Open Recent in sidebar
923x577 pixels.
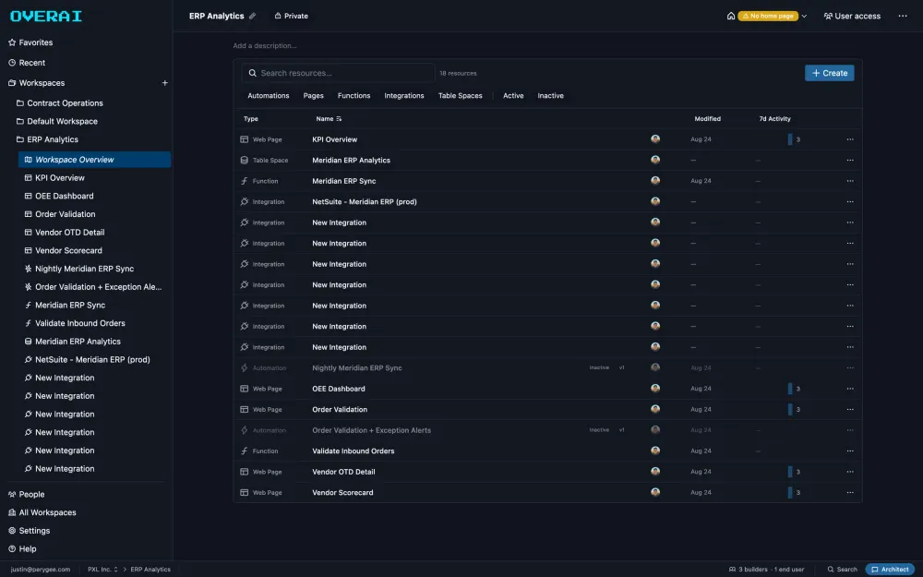click(27, 63)
